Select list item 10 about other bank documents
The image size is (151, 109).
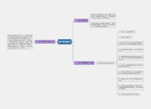pos(129,94)
